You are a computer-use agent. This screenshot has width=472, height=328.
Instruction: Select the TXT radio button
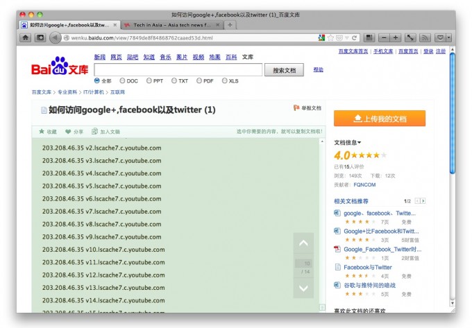(x=174, y=80)
